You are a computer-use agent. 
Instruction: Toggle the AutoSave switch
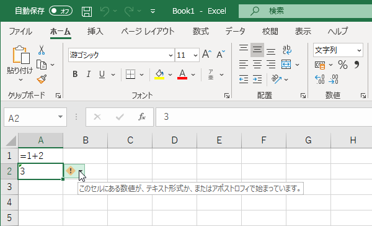click(61, 11)
